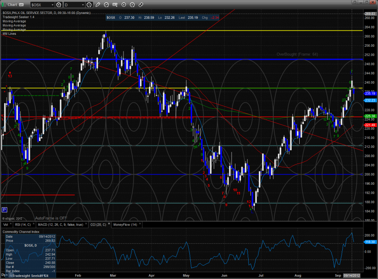Click the play replay icon
Image resolution: width=378 pixels, height=279 pixels.
tap(123, 5)
